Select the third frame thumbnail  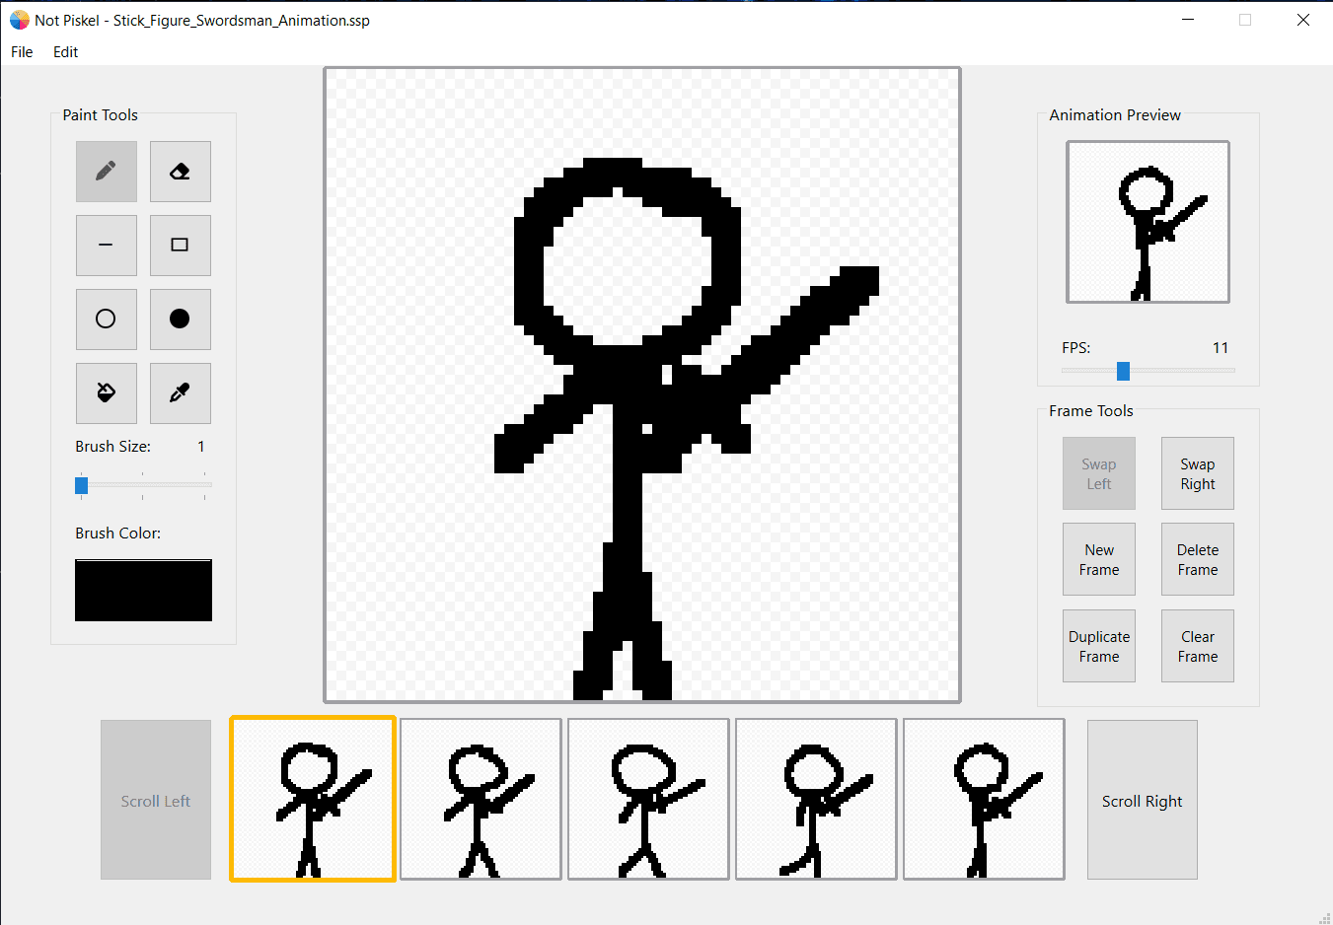pyautogui.click(x=648, y=799)
